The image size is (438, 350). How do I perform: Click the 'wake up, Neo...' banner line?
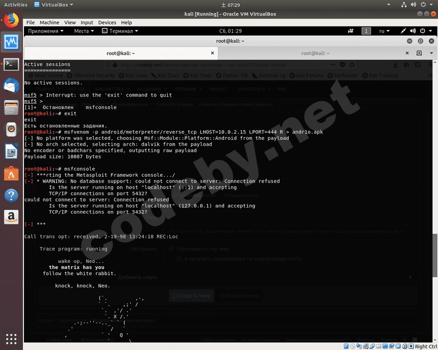pyautogui.click(x=81, y=261)
